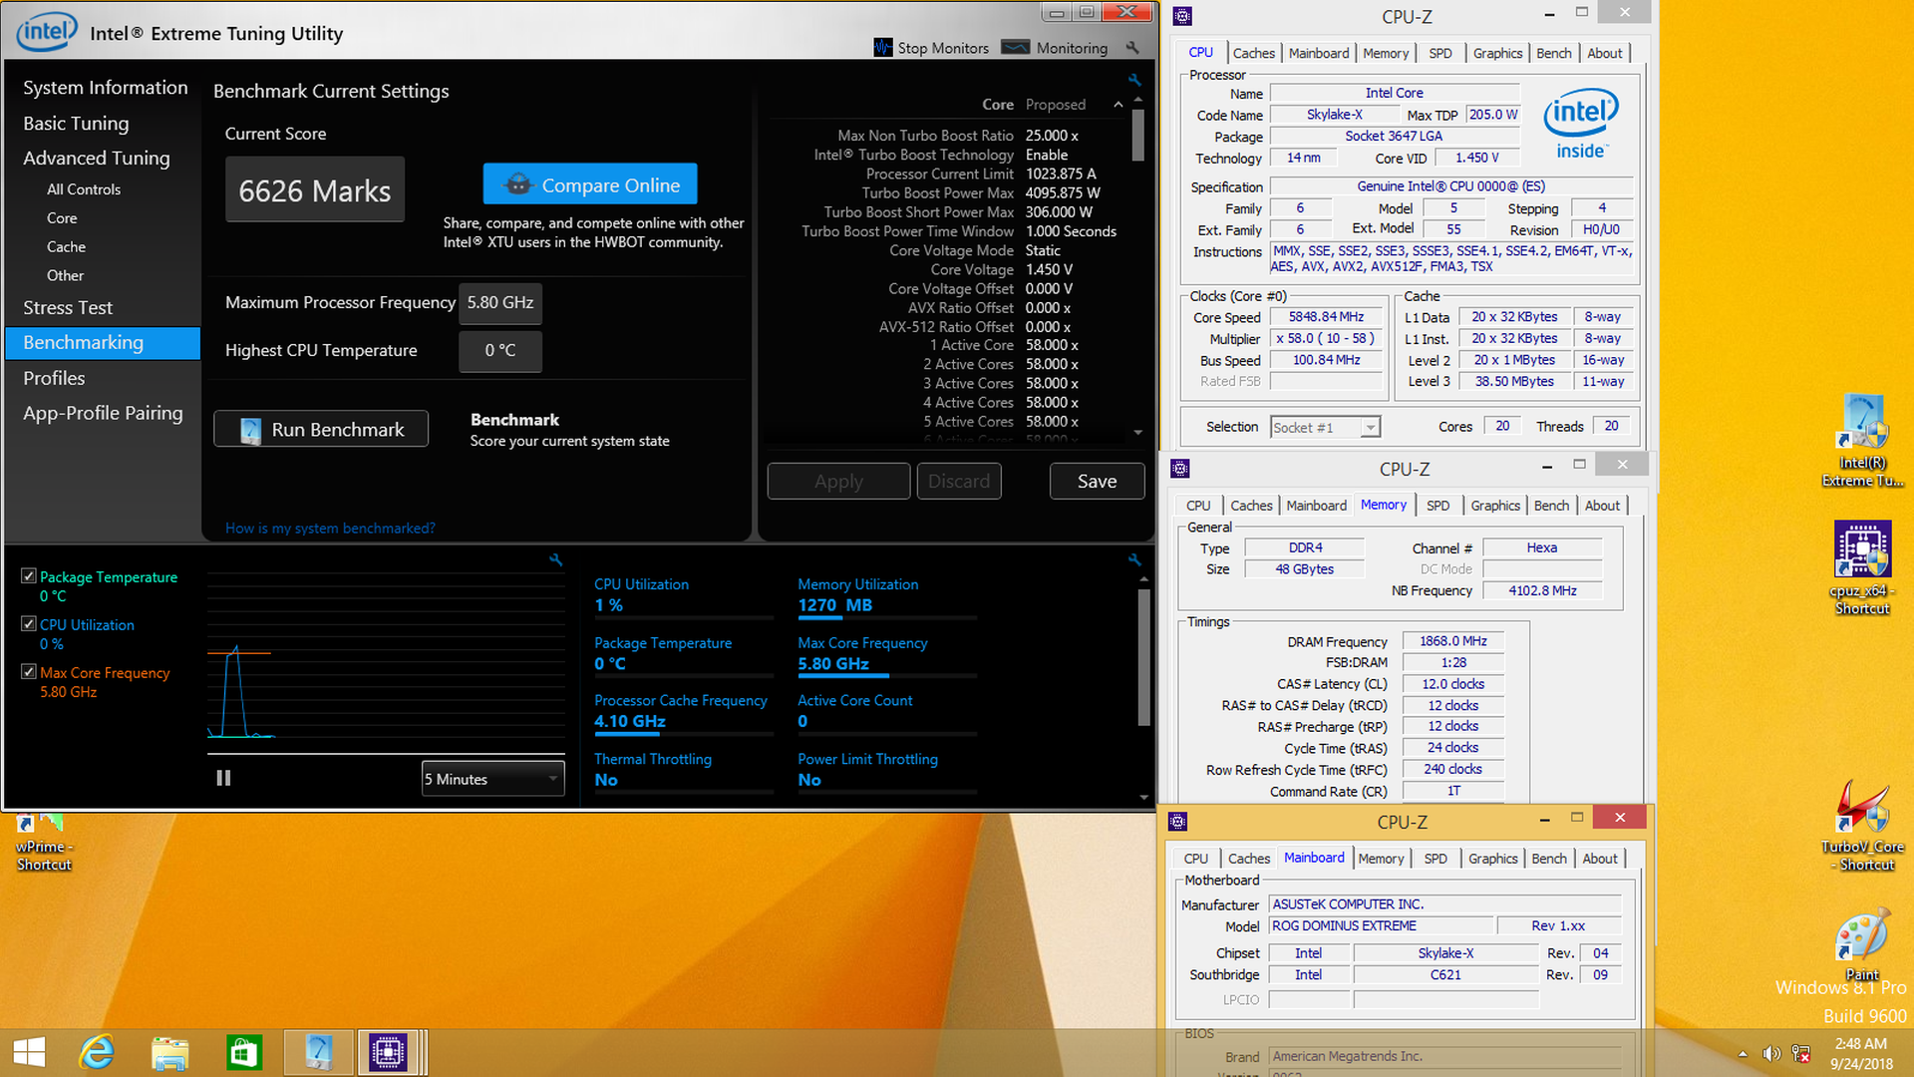This screenshot has width=1914, height=1077.
Task: Open the cpuz_x64 desktop shortcut
Action: (1861, 568)
